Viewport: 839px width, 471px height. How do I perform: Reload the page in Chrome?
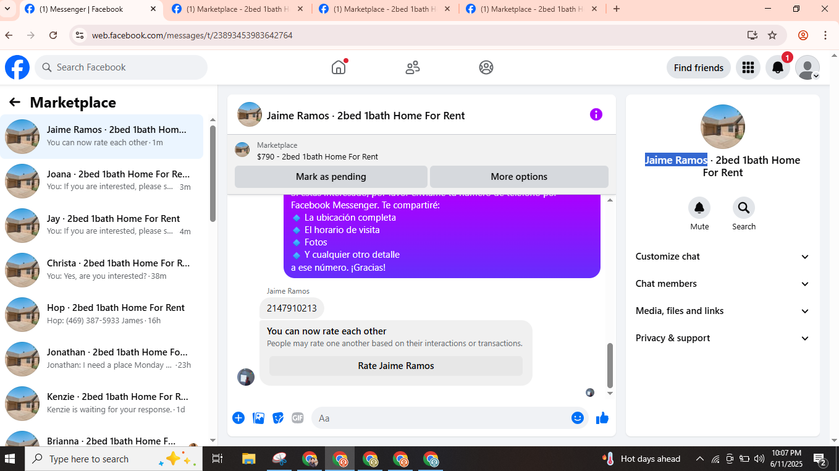[x=53, y=35]
